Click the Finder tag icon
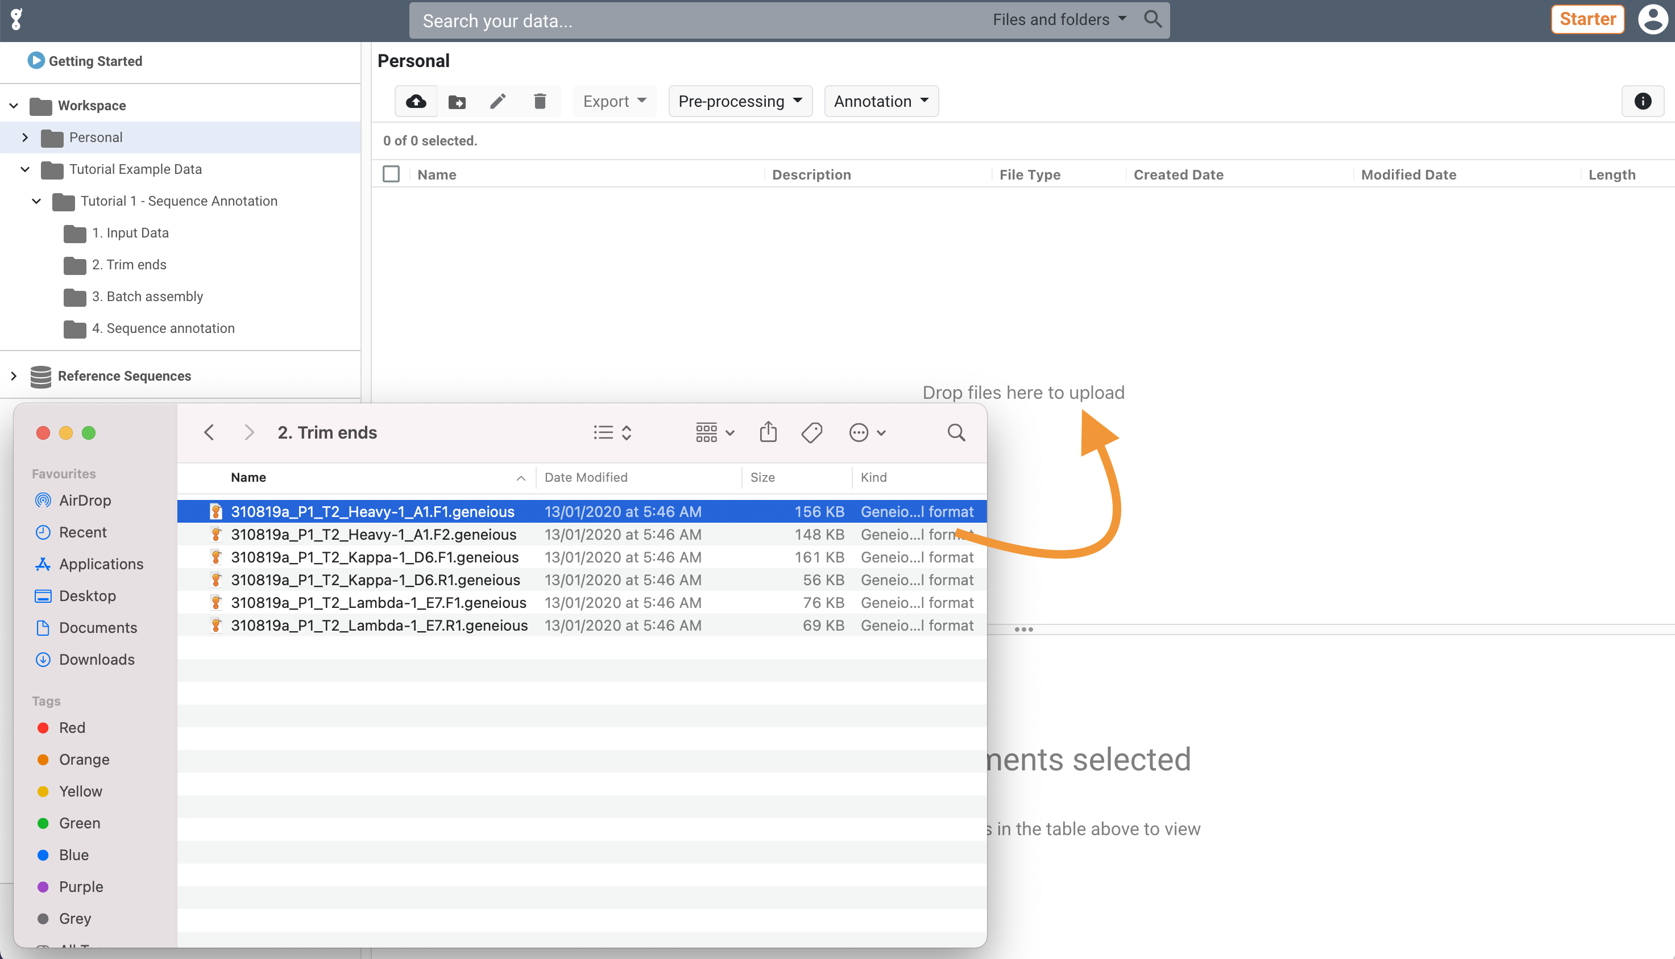1675x959 pixels. point(811,433)
